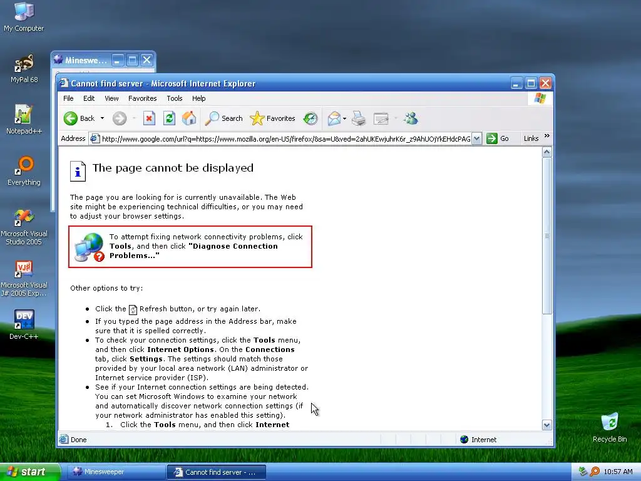The width and height of the screenshot is (641, 481).
Task: Click the page icon beside the URL
Action: tap(95, 138)
